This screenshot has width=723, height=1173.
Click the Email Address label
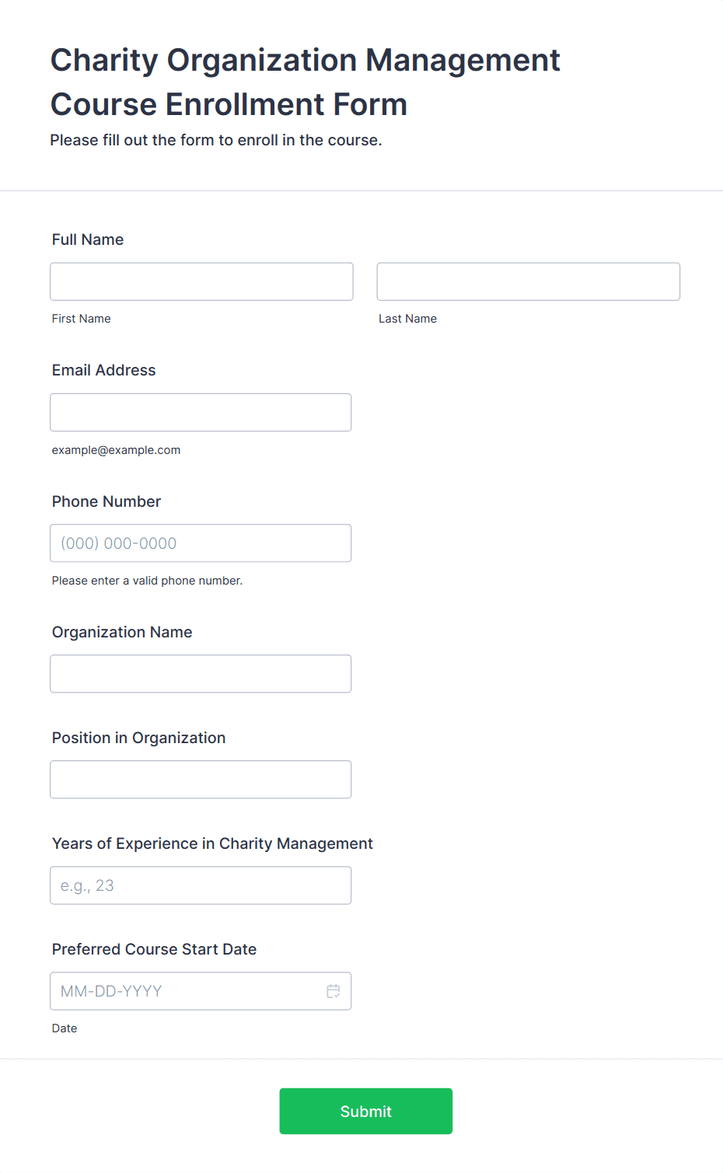pos(104,370)
